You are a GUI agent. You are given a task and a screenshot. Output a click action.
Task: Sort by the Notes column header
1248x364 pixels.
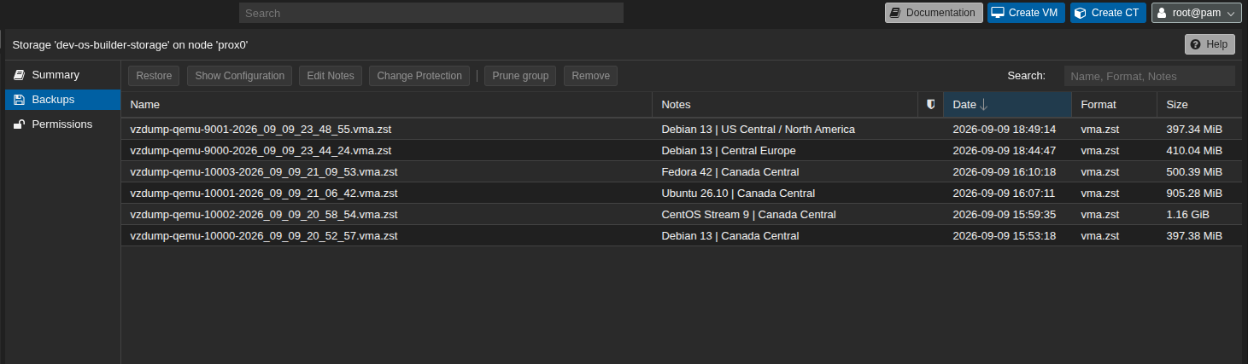pyautogui.click(x=786, y=104)
